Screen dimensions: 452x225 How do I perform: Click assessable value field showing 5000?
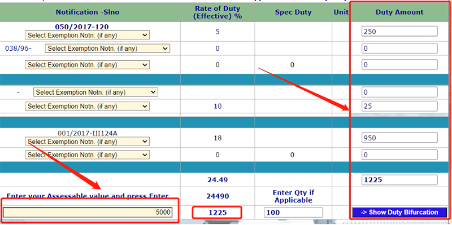click(88, 213)
